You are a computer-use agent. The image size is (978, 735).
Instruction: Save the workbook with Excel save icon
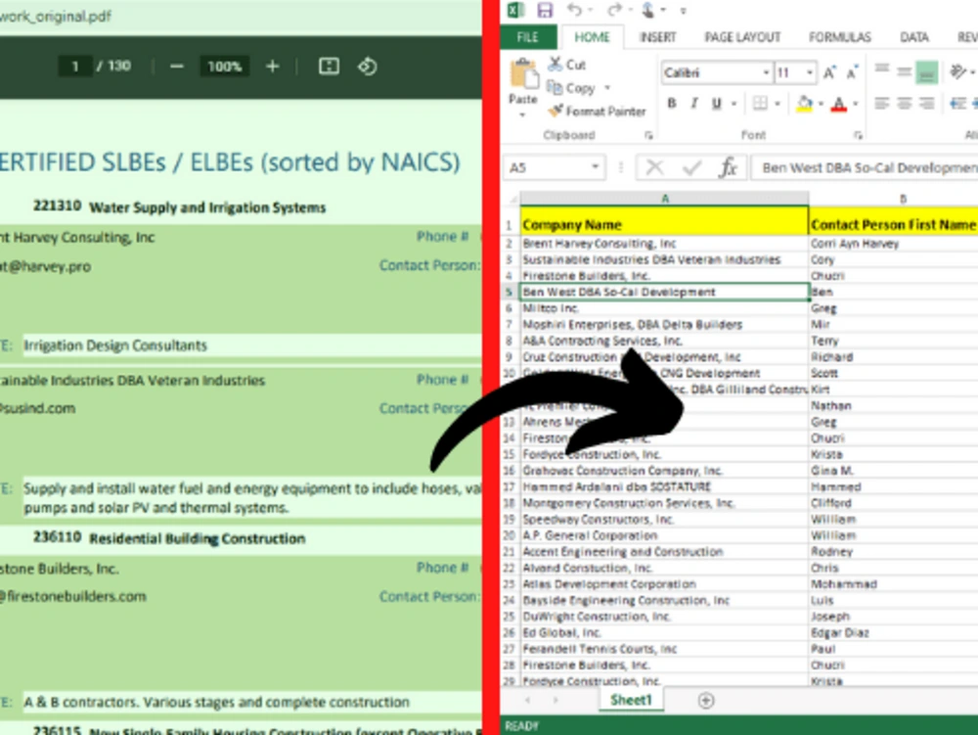click(x=545, y=10)
